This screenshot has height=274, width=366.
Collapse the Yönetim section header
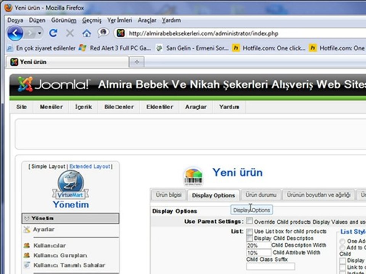coord(71,218)
